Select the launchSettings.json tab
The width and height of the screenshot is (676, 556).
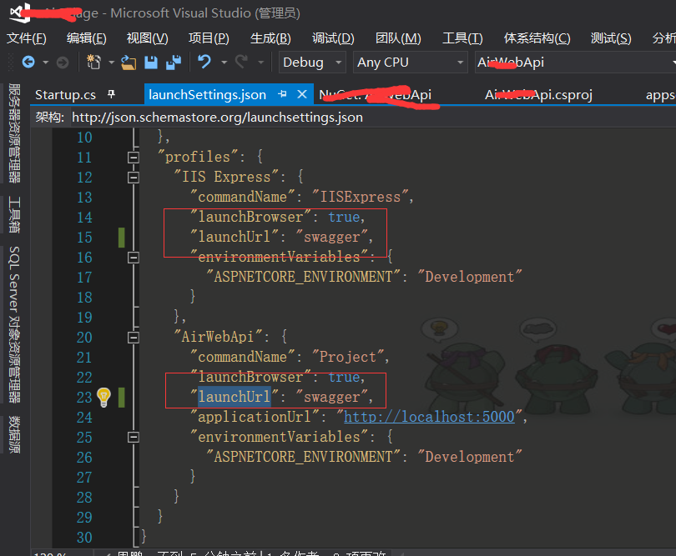tap(207, 95)
